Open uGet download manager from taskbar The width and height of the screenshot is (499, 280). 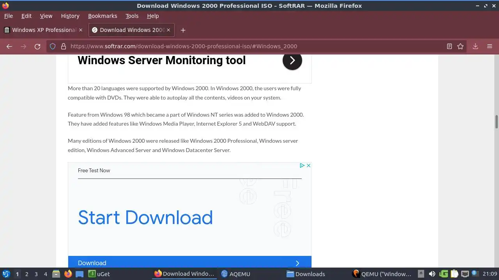click(x=99, y=274)
